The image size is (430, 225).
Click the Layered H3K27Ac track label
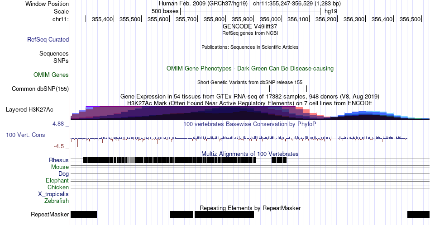click(29, 110)
